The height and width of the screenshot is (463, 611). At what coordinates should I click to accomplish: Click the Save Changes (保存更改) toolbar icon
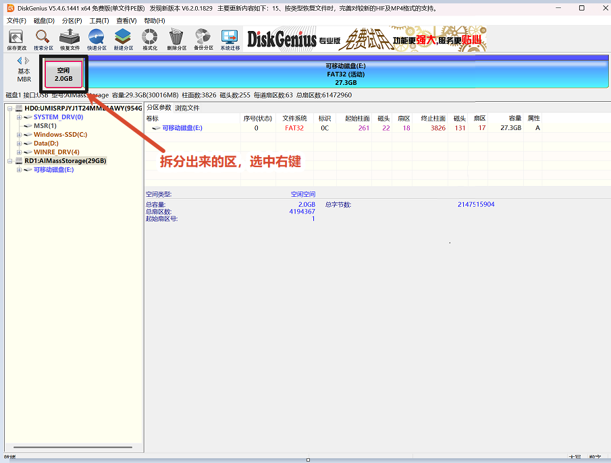(x=16, y=39)
